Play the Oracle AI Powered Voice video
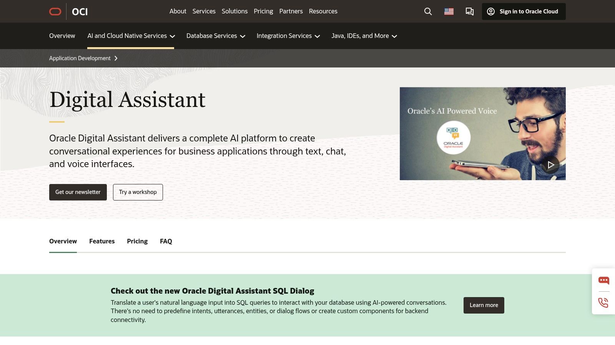615x345 pixels. (550, 165)
